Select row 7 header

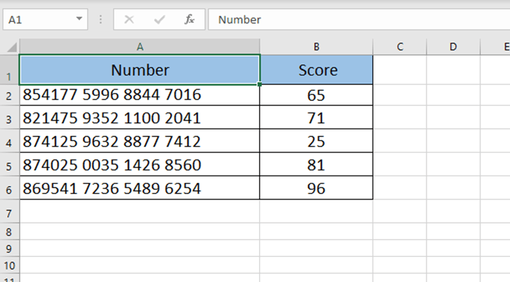pyautogui.click(x=10, y=211)
